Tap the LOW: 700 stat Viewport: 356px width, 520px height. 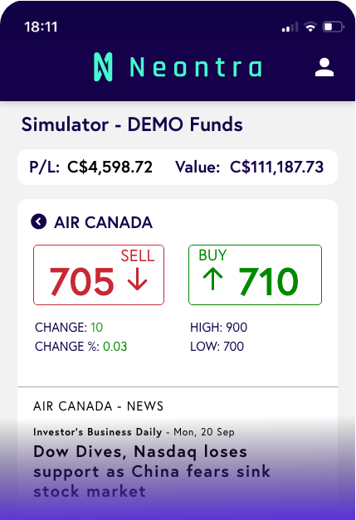click(x=217, y=347)
